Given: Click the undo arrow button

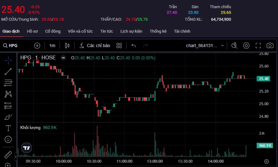Looking at the screenshot, I should point(134,46).
